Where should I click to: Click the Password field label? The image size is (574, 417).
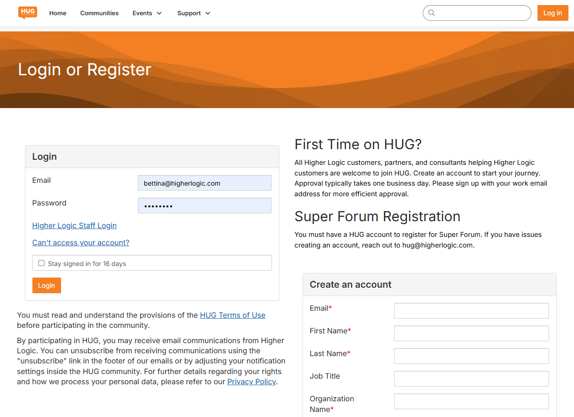(49, 203)
